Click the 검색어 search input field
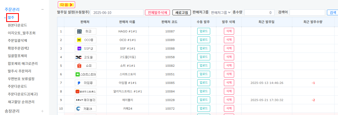The image size is (338, 115). pos(307,13)
